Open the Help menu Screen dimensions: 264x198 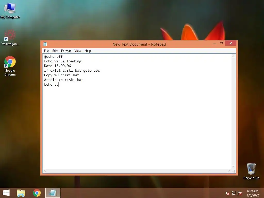88,51
